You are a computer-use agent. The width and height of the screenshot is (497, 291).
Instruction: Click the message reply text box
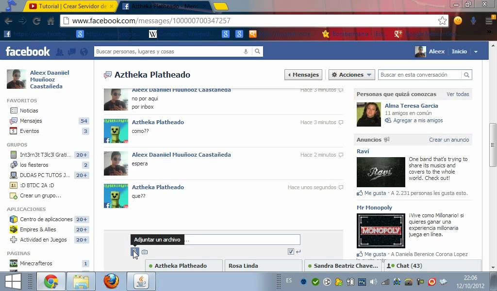pos(215,240)
